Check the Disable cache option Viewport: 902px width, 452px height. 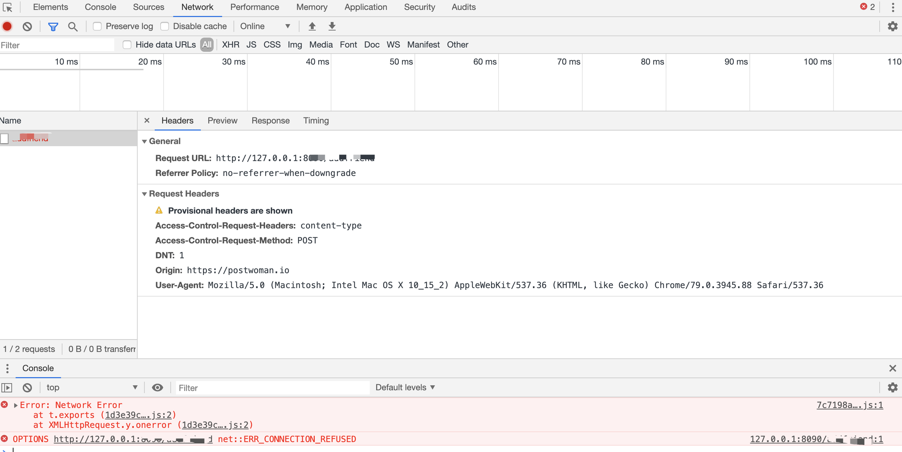[x=165, y=26]
